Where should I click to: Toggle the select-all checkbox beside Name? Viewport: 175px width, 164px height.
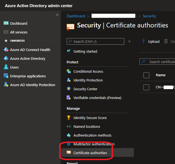click(x=146, y=75)
